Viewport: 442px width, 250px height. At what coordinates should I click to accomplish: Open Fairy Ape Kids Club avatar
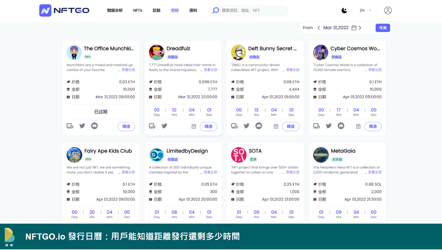coord(74,155)
